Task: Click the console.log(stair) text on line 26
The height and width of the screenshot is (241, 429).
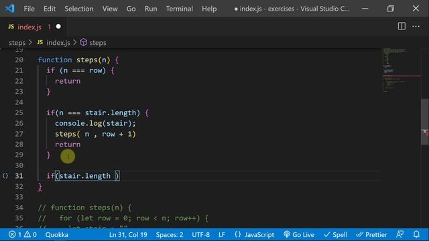Action: click(95, 123)
